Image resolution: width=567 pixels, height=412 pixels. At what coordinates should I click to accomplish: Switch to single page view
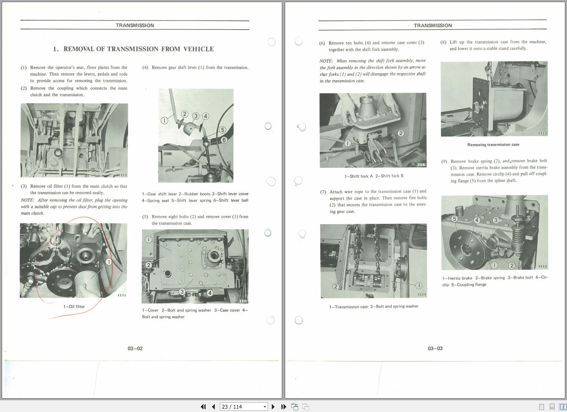[x=541, y=407]
